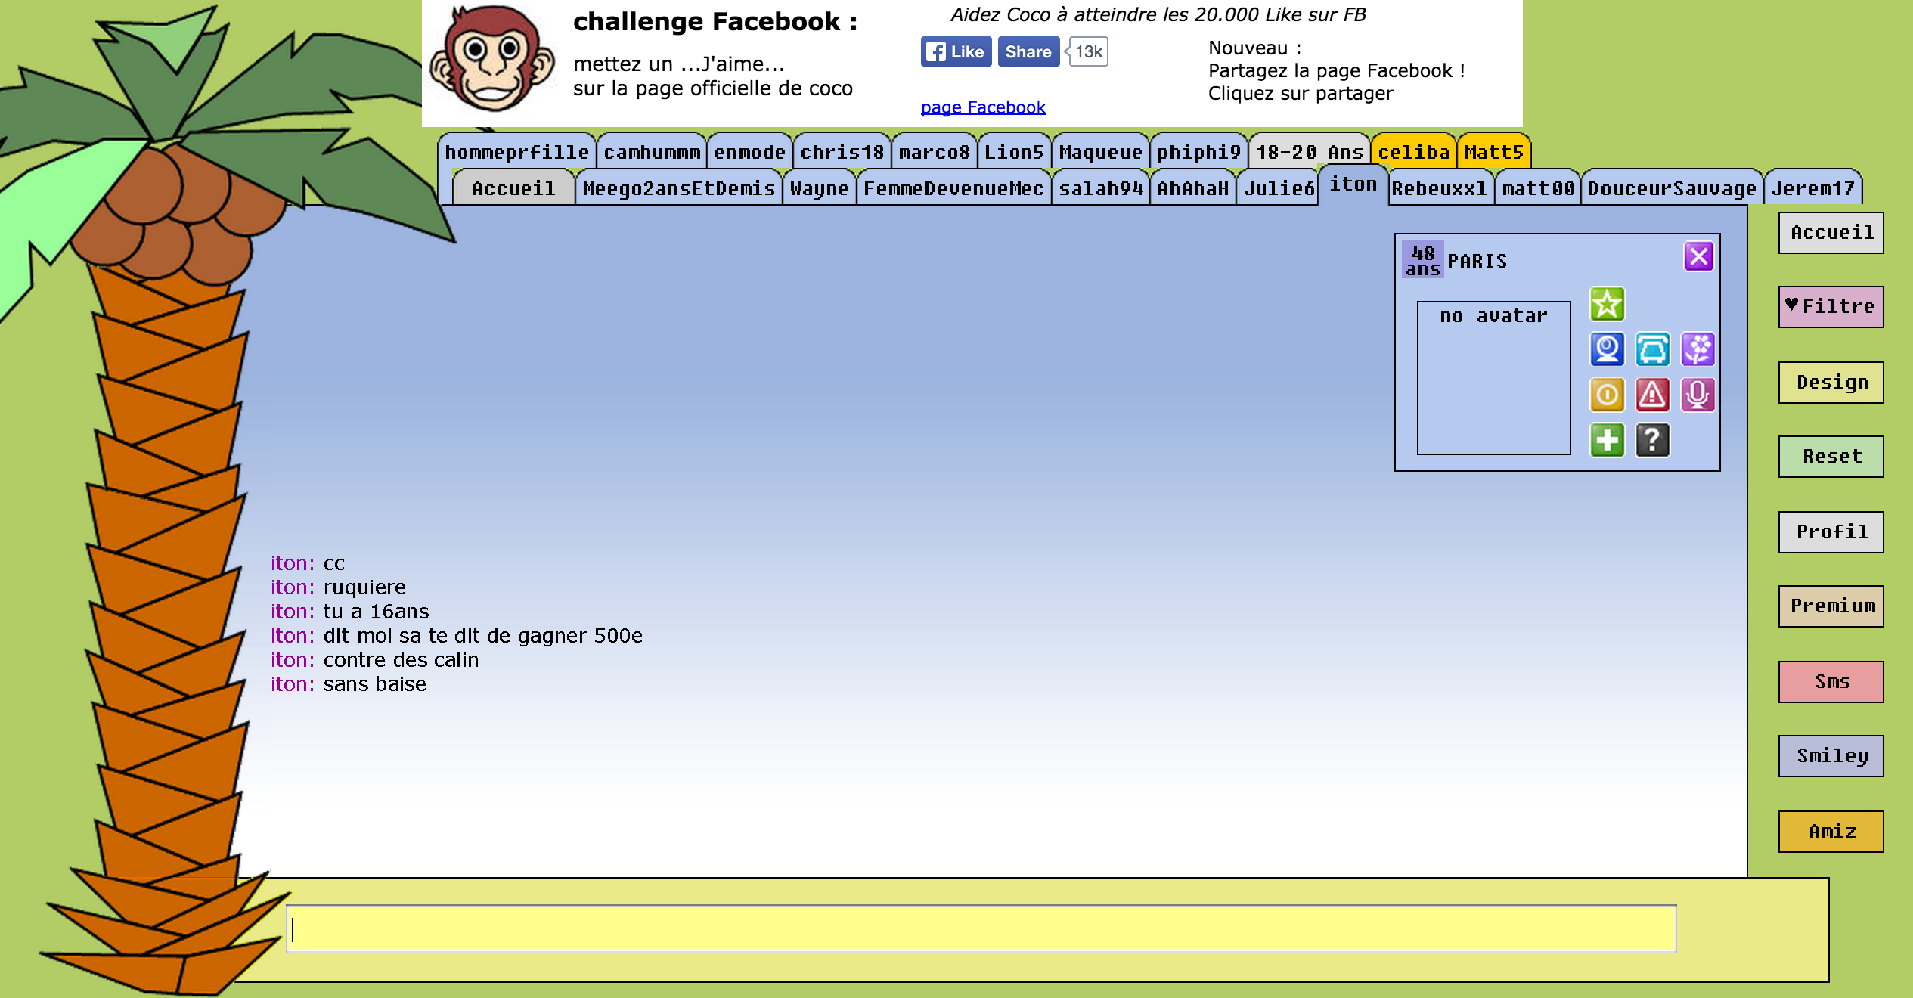Click the red warning triangle icon

(x=1652, y=395)
